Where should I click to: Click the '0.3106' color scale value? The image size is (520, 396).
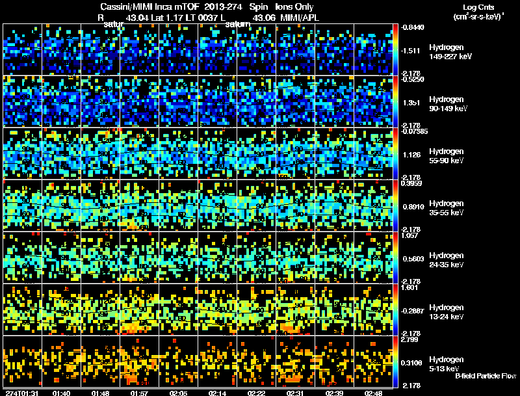point(411,363)
